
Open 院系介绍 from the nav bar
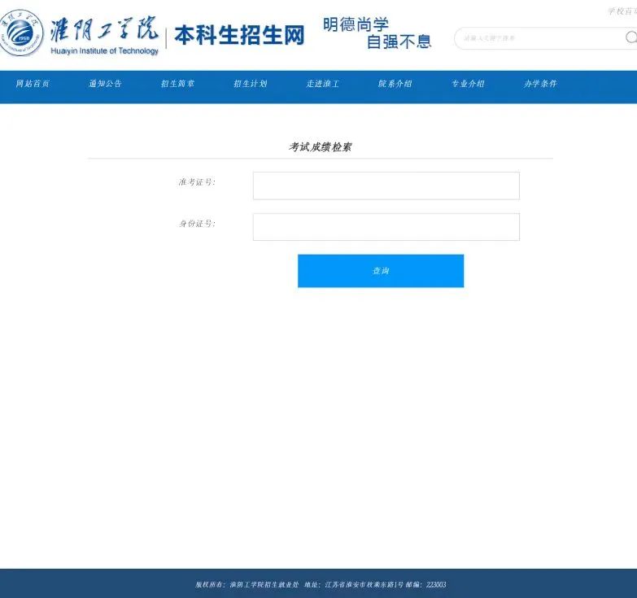(395, 84)
